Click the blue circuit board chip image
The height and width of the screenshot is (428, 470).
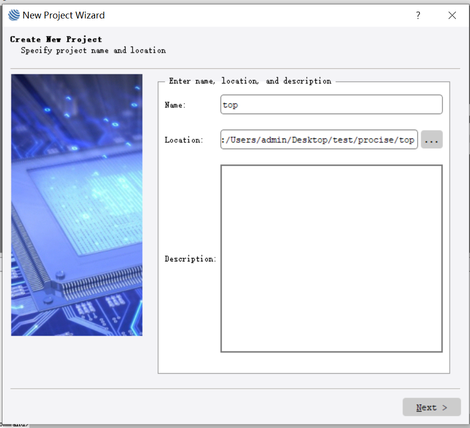click(77, 205)
